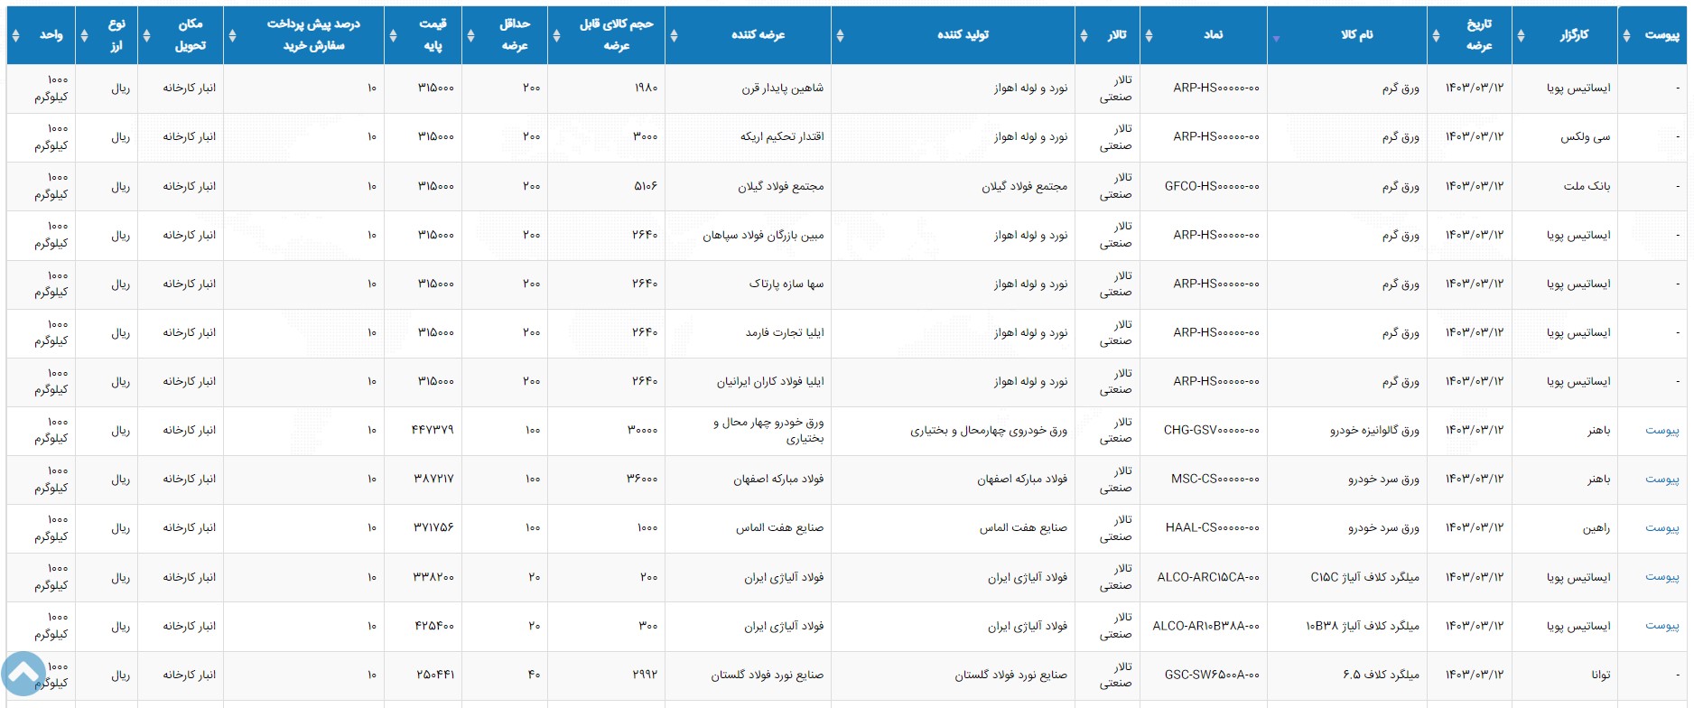Sort by حجم کالای قابل عرضه arrows
Viewport: 1694px width, 708px height.
coord(556,35)
